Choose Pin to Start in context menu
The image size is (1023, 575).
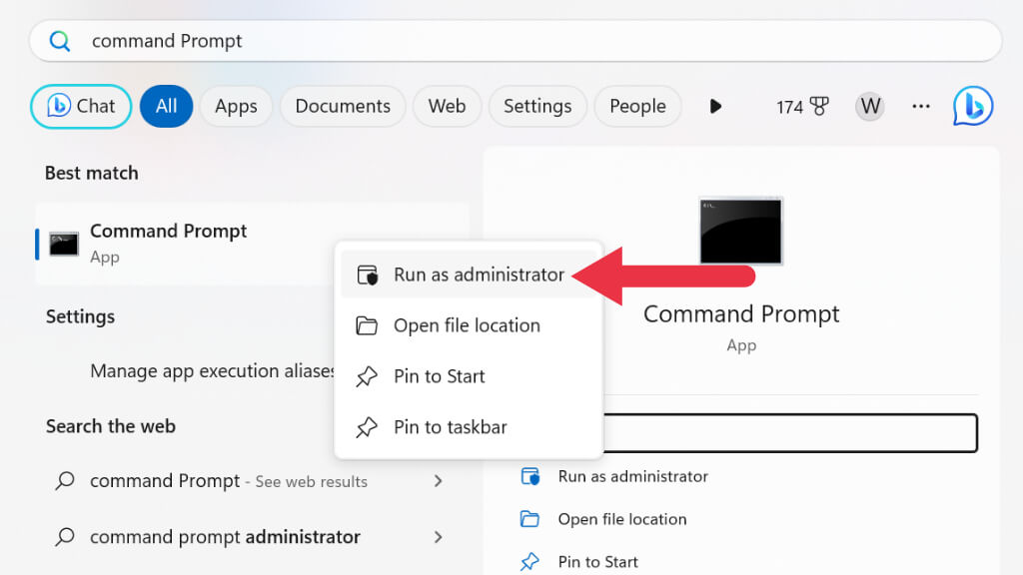coord(470,376)
